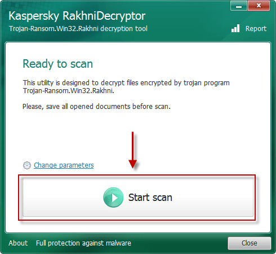
Task: Minimize the RakhniDecryptor window
Action: [239, 6]
